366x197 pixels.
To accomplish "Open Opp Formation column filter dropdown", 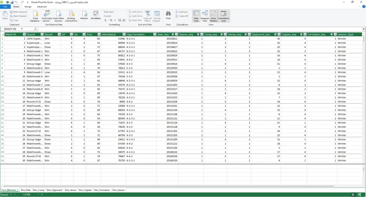I will tap(154, 34).
